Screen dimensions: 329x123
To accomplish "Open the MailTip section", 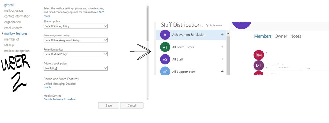I will [9, 45].
